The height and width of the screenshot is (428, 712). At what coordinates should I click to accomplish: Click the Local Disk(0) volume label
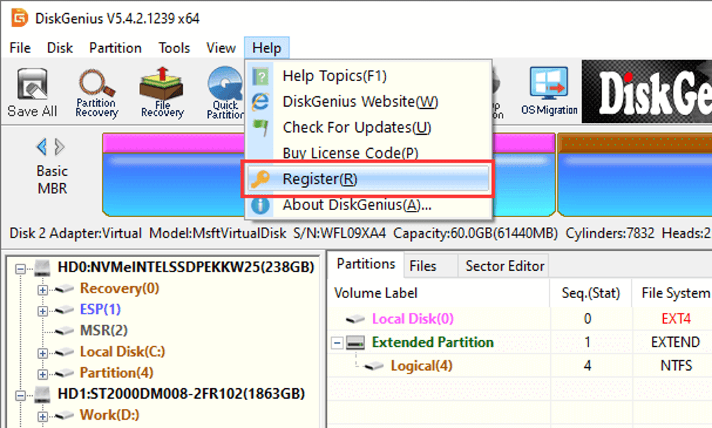point(413,319)
